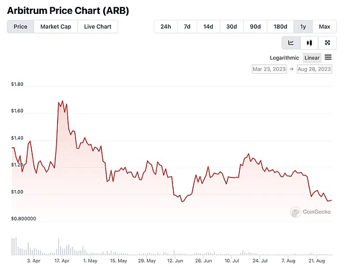Image resolution: width=346 pixels, height=268 pixels.
Task: Open the chart hamburger menu
Action: tap(328, 57)
